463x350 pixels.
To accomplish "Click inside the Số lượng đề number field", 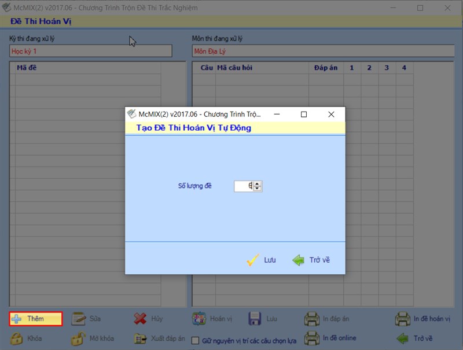I will coord(244,186).
